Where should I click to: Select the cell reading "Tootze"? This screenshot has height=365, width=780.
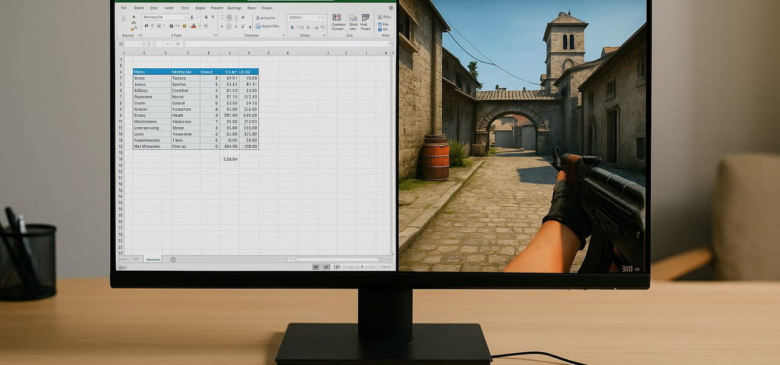(x=185, y=78)
